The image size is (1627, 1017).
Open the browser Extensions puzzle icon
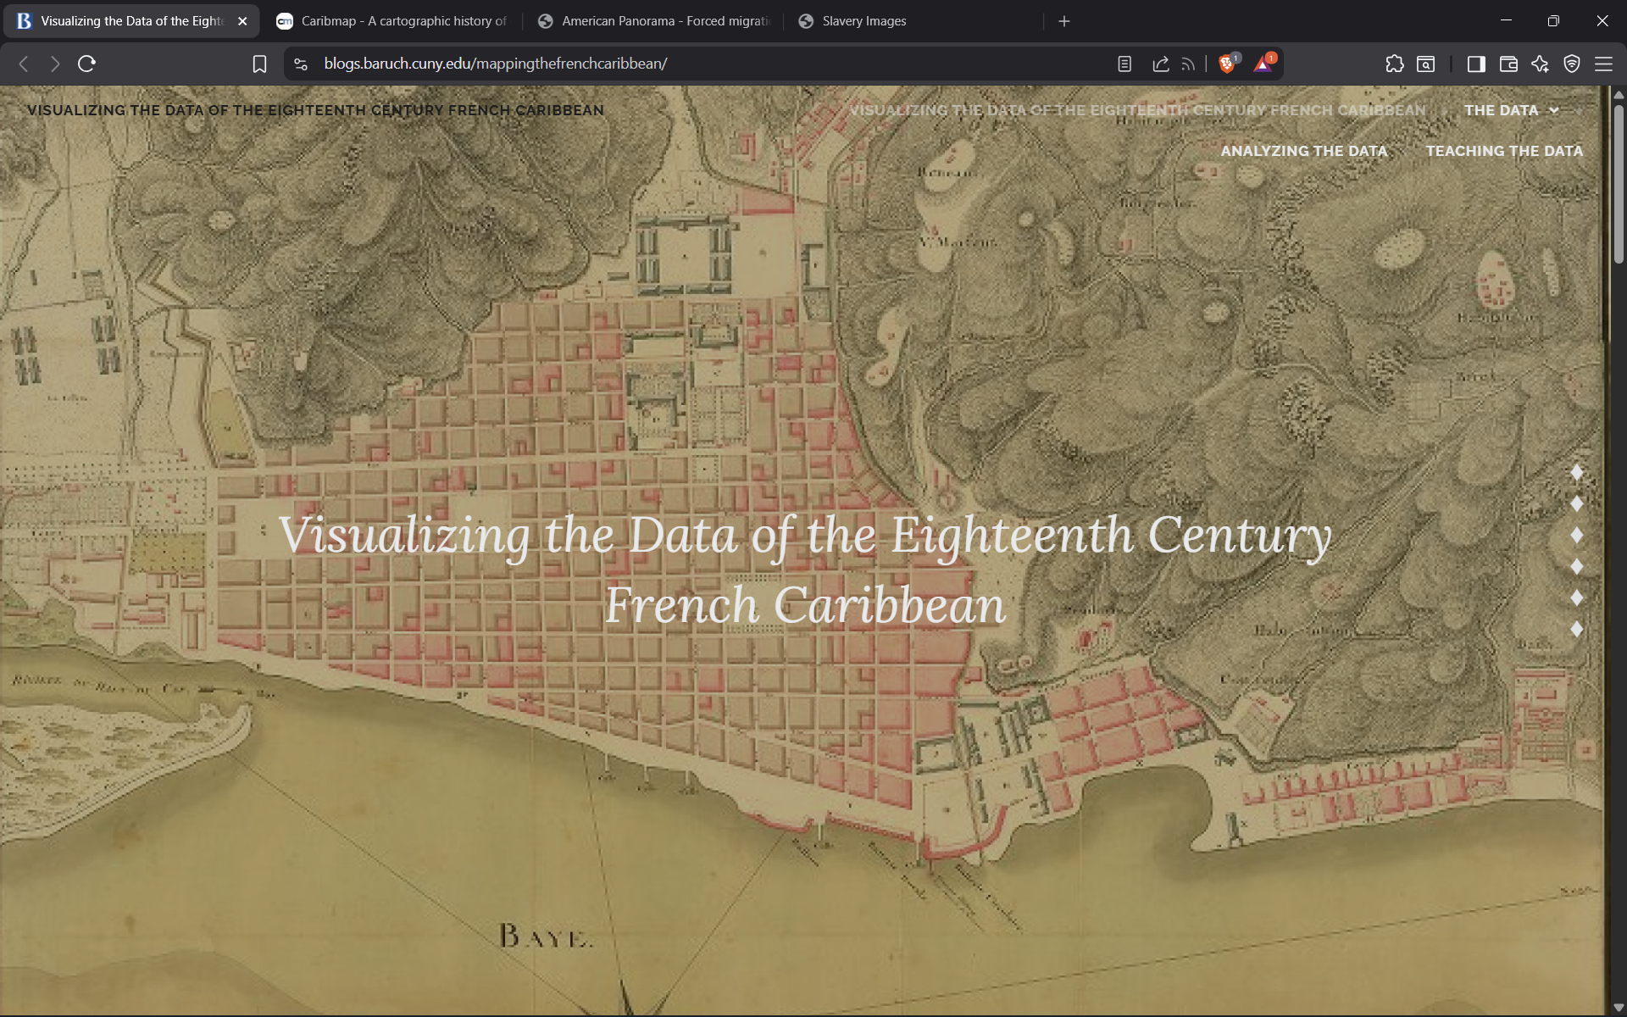point(1395,64)
